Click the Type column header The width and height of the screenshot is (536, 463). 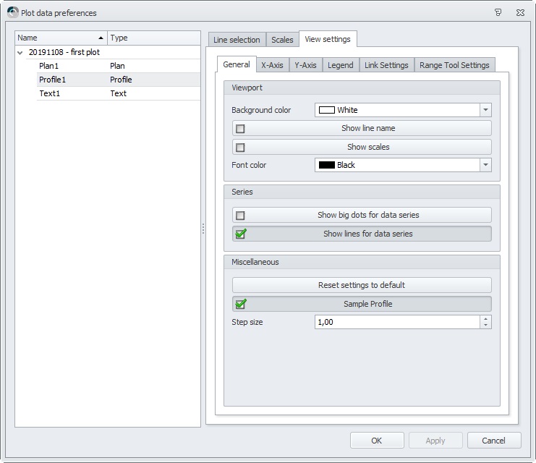tap(154, 38)
